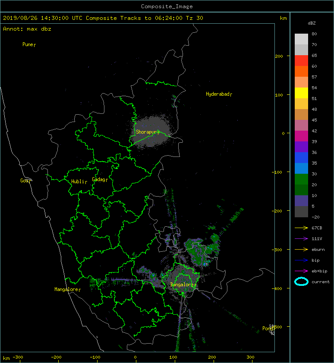Click the magenta eb+bip track arrow in legend
Image resolution: width=334 pixels, height=363 pixels.
pos(301,271)
